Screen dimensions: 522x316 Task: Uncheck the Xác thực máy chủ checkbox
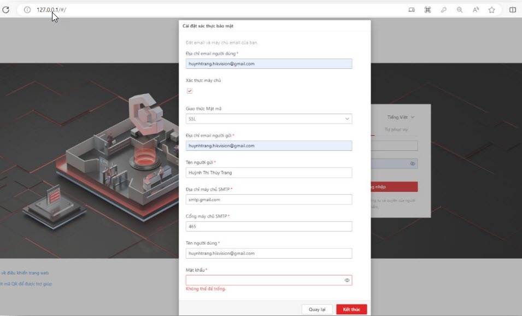point(190,91)
